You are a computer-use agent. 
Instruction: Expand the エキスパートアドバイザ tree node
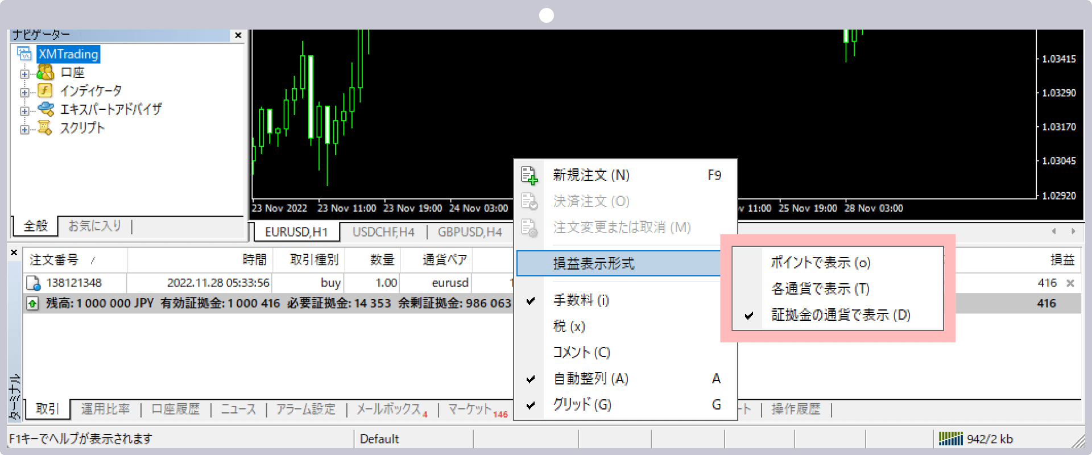(x=24, y=111)
